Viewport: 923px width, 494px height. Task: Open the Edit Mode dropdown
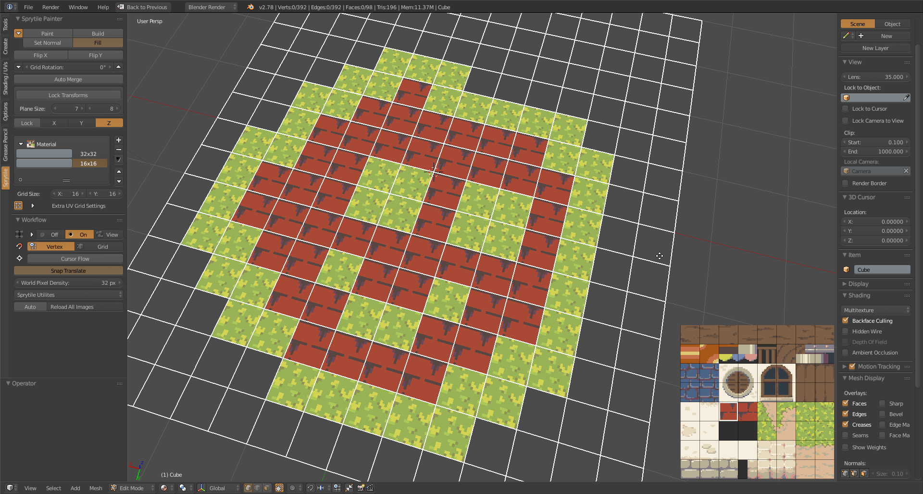132,488
